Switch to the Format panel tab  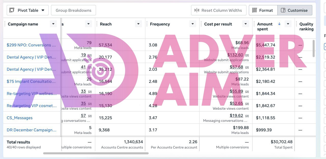point(263,10)
